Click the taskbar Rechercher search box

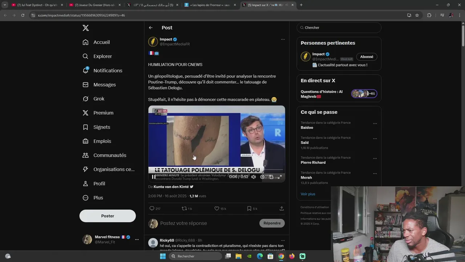[195, 256]
